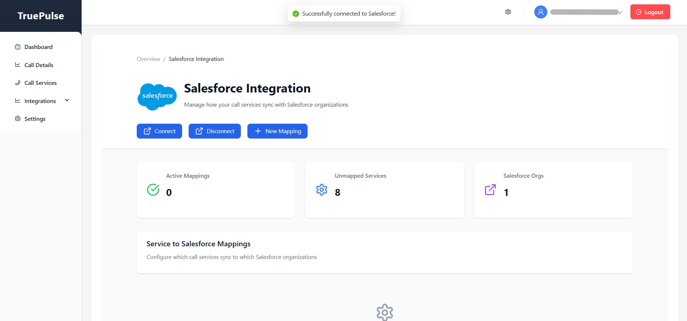Click the green checkmark Active Mappings icon
Viewport: 687px width, 321px height.
pos(153,190)
